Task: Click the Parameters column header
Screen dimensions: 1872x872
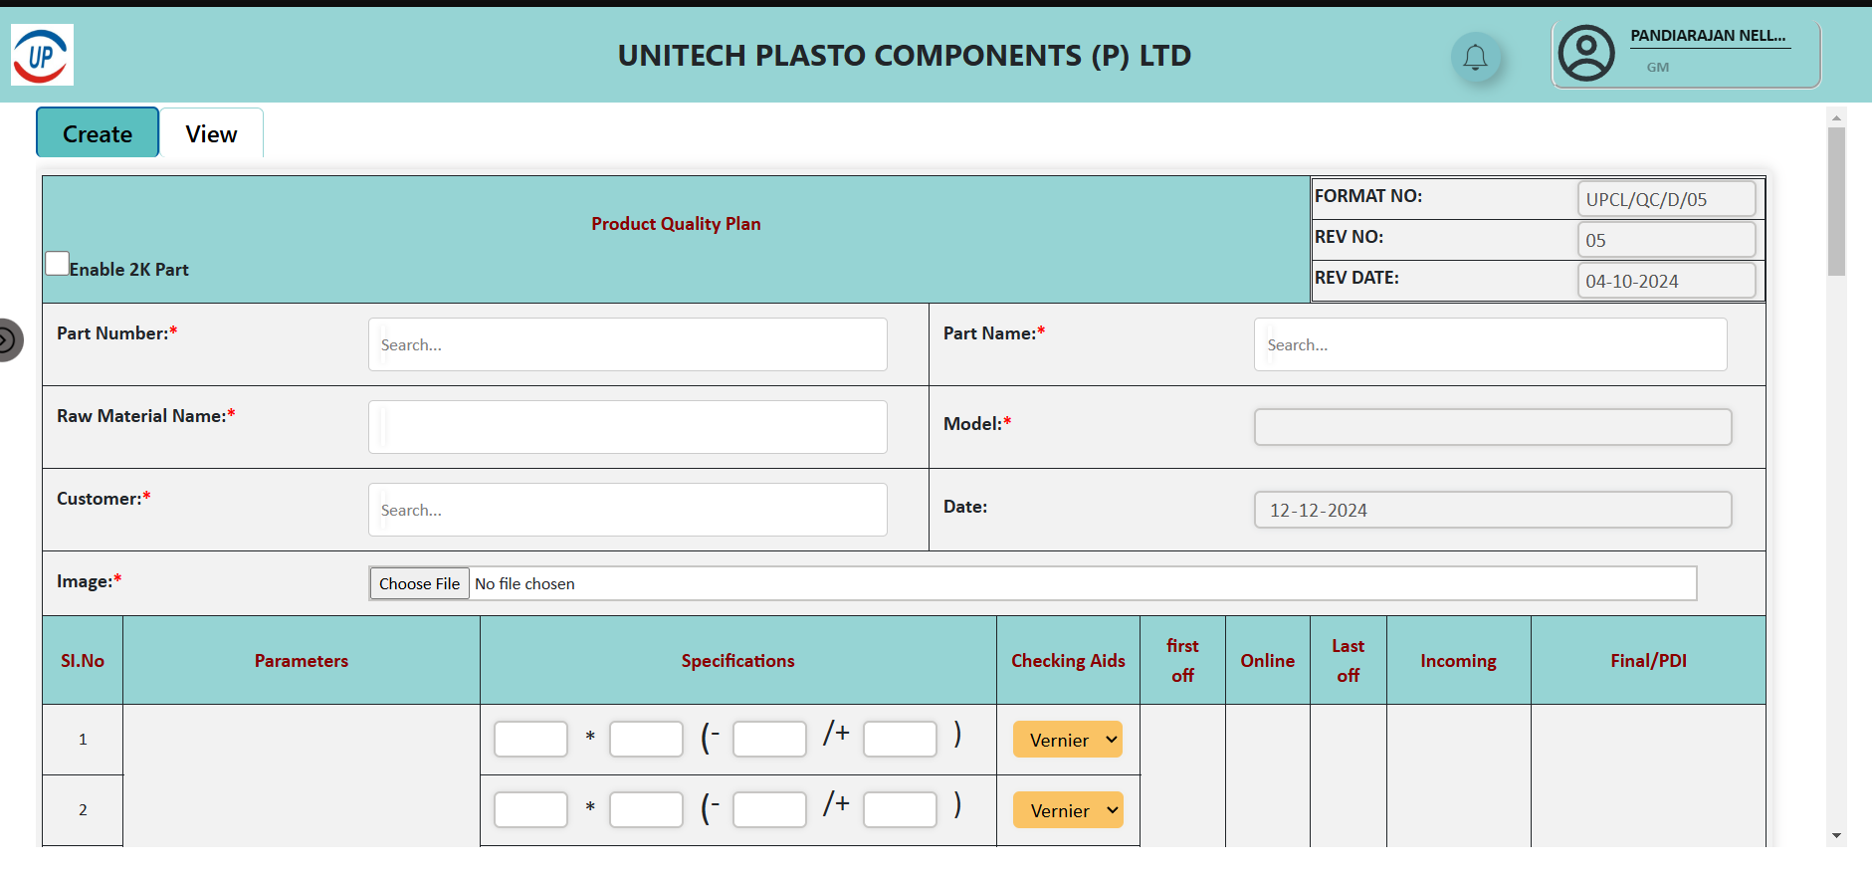Action: pyautogui.click(x=302, y=661)
